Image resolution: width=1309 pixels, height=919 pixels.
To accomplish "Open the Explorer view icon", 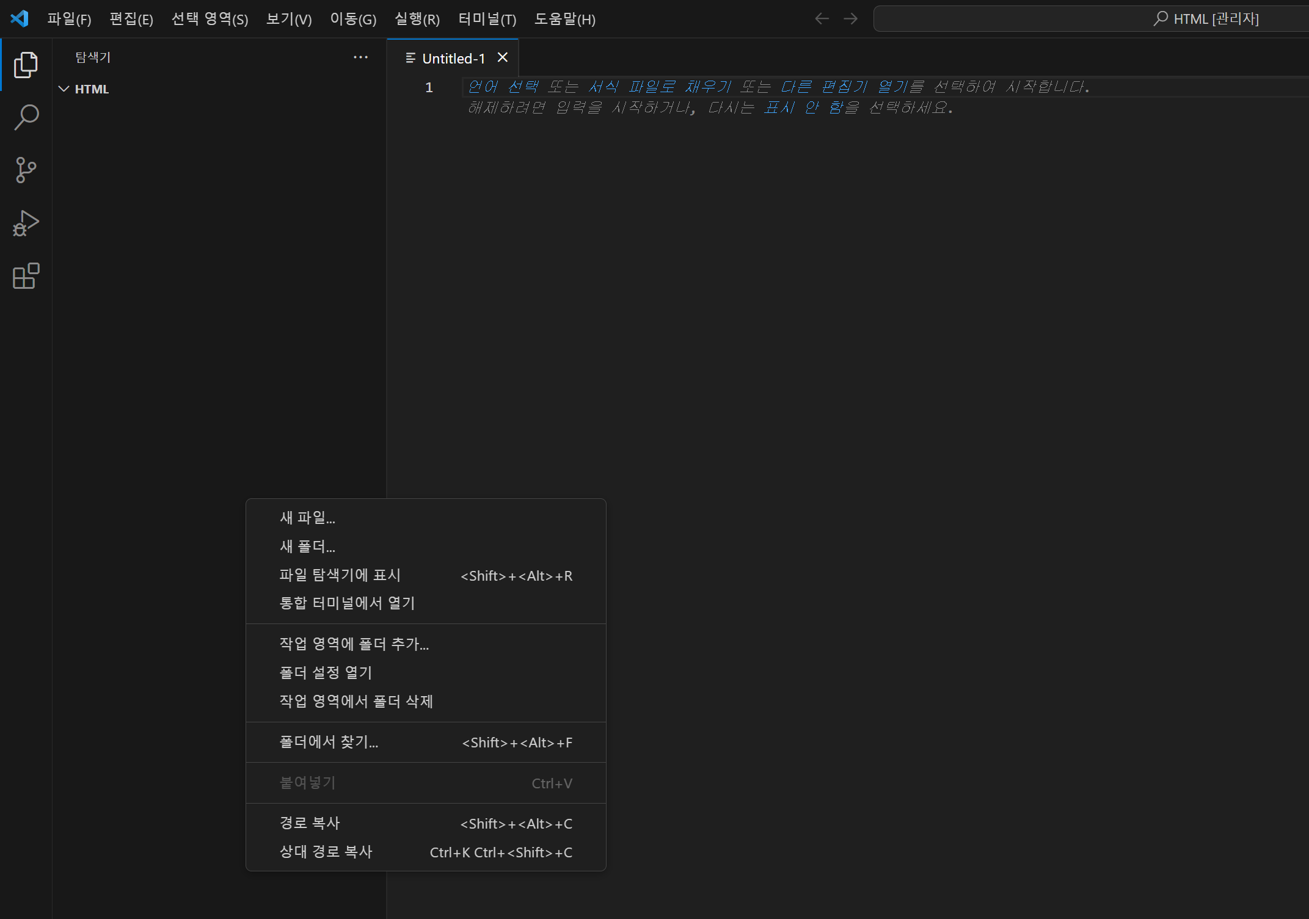I will click(26, 65).
